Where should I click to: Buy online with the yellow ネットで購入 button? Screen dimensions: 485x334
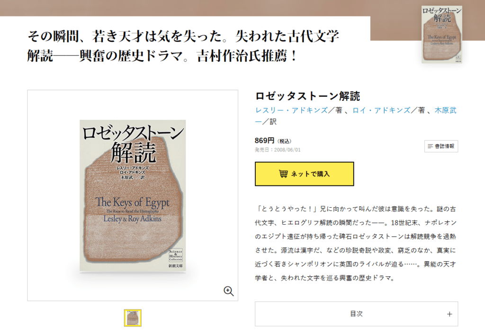[305, 174]
